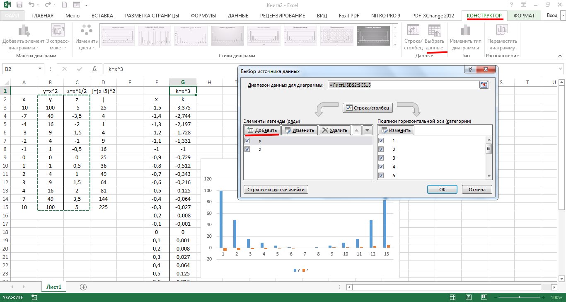Move the series up with the up arrow
This screenshot has height=302, width=566.
(x=356, y=130)
